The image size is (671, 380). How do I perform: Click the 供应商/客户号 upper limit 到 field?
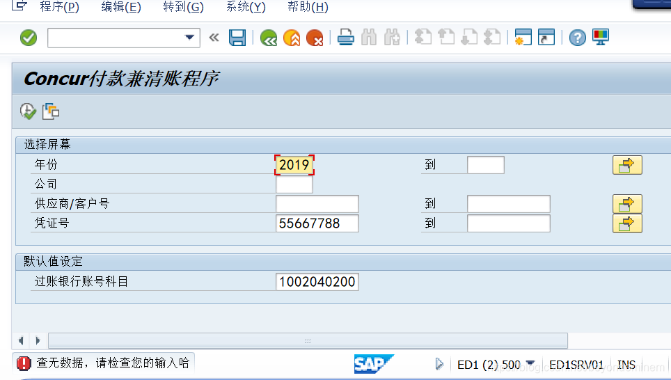(x=509, y=204)
